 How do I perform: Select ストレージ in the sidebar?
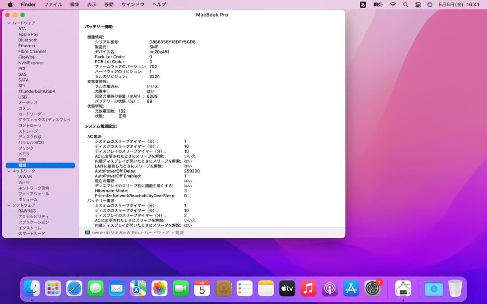[28, 131]
